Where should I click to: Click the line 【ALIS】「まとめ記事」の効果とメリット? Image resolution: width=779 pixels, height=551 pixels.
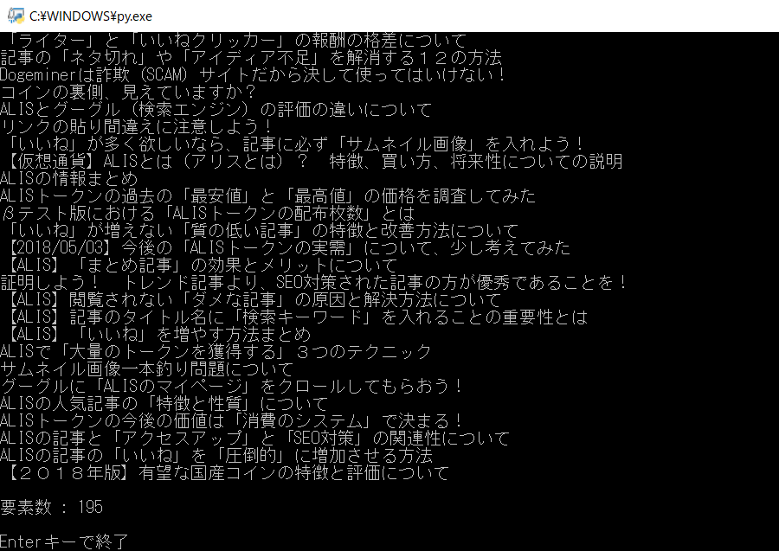[203, 265]
